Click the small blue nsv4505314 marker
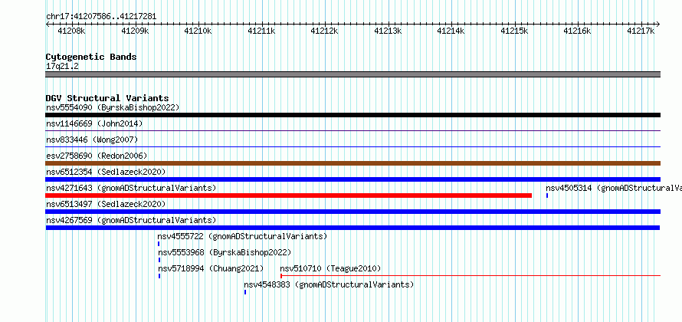This screenshot has height=322, width=682. pyautogui.click(x=546, y=195)
